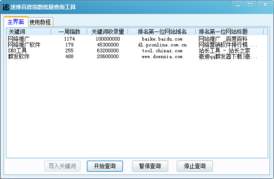Click the 排名第一位网站域名 column header

point(162,32)
